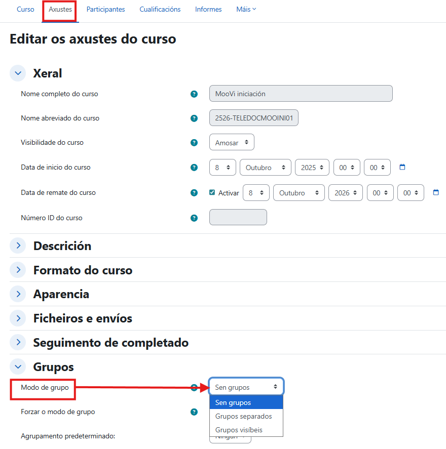
Task: Open the Visibilidade do curso dropdown
Action: tap(232, 143)
